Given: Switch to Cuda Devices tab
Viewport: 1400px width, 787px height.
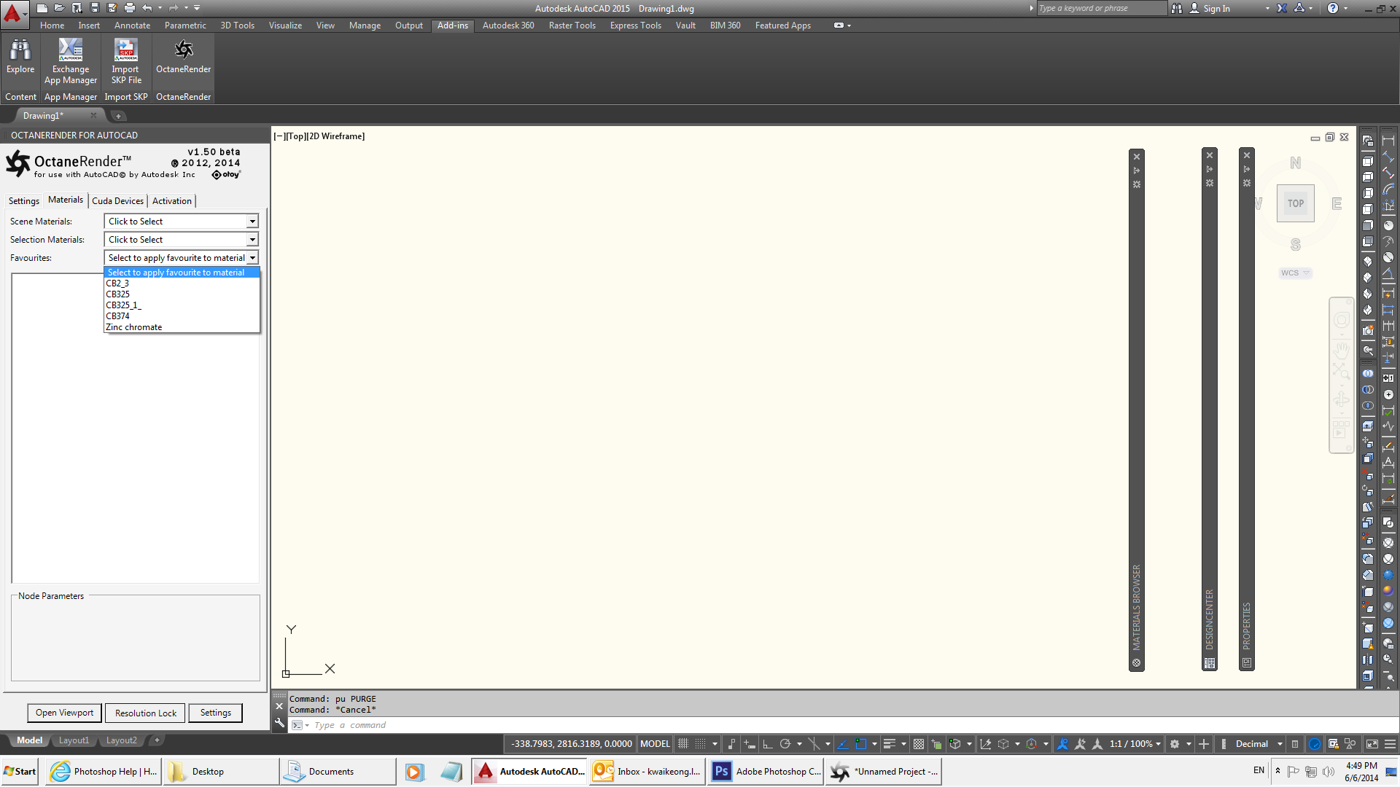Looking at the screenshot, I should point(117,201).
